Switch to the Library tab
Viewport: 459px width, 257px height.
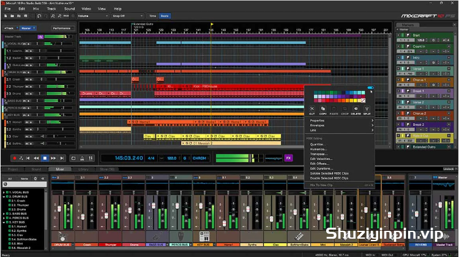(x=83, y=169)
